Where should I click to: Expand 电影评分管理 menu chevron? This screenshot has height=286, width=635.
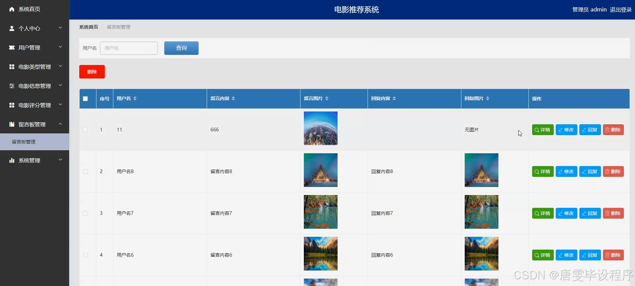60,104
